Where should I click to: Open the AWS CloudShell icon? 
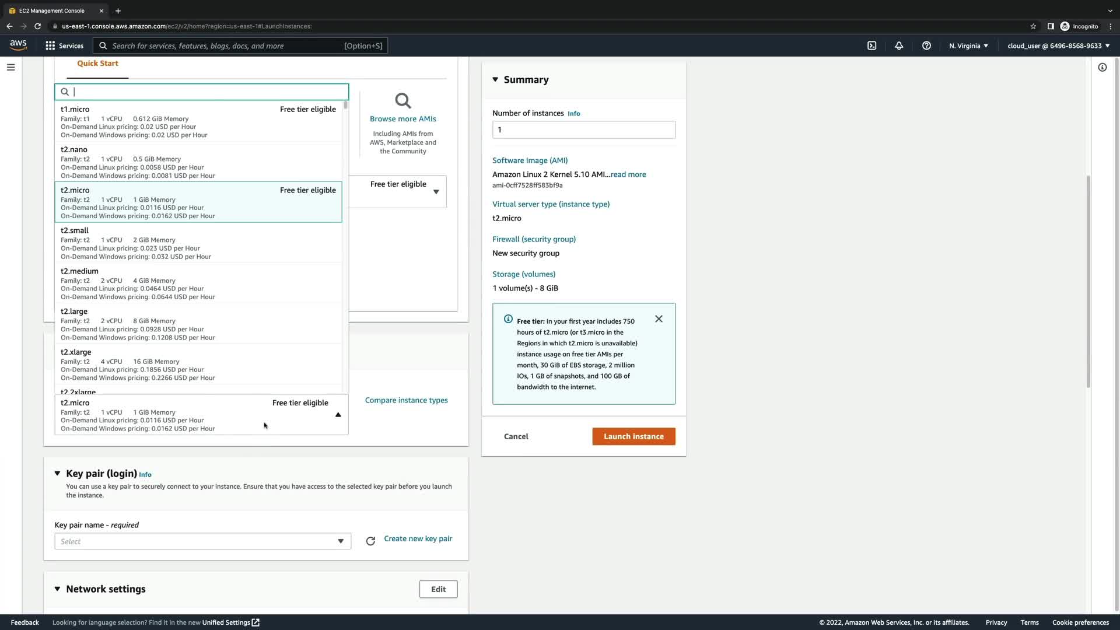[871, 45]
